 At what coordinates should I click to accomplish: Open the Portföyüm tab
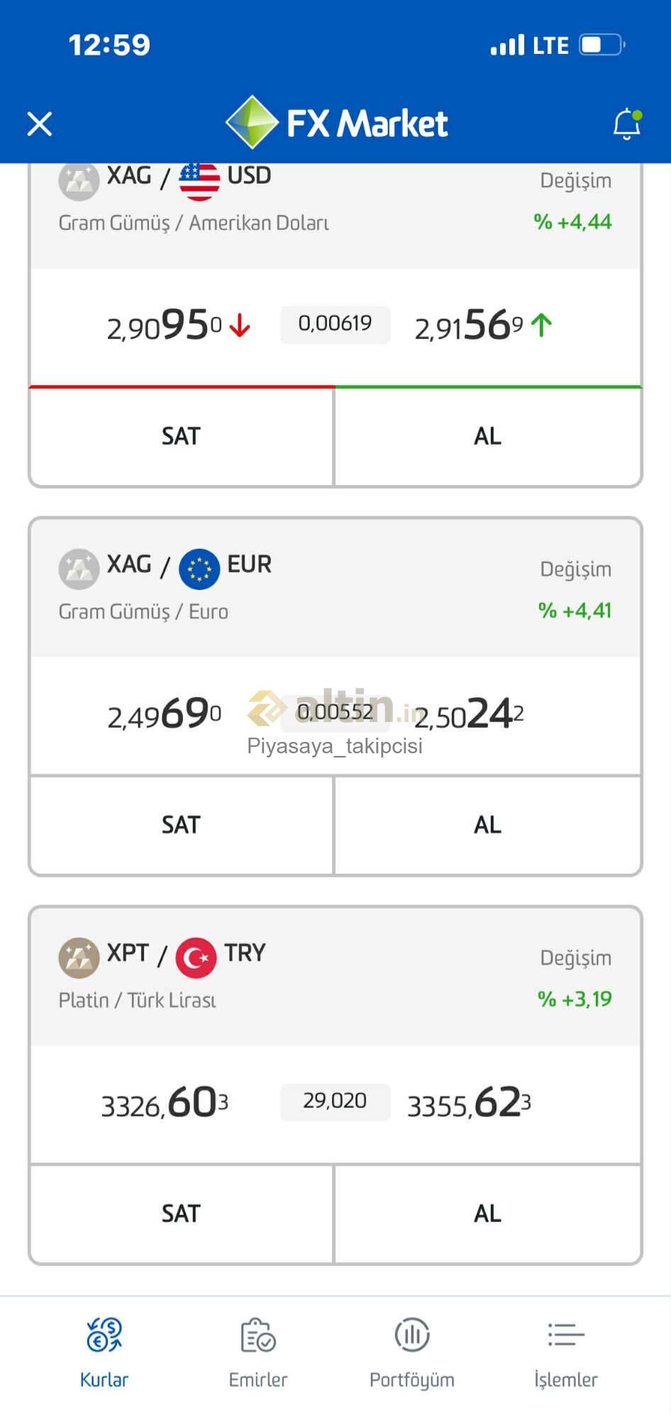411,1353
